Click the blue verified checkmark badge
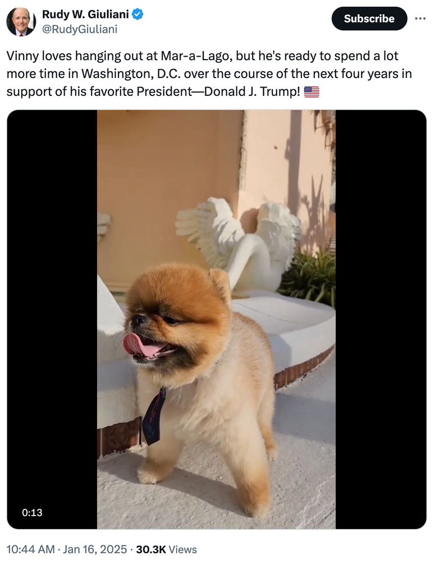Image resolution: width=435 pixels, height=561 pixels. click(138, 14)
